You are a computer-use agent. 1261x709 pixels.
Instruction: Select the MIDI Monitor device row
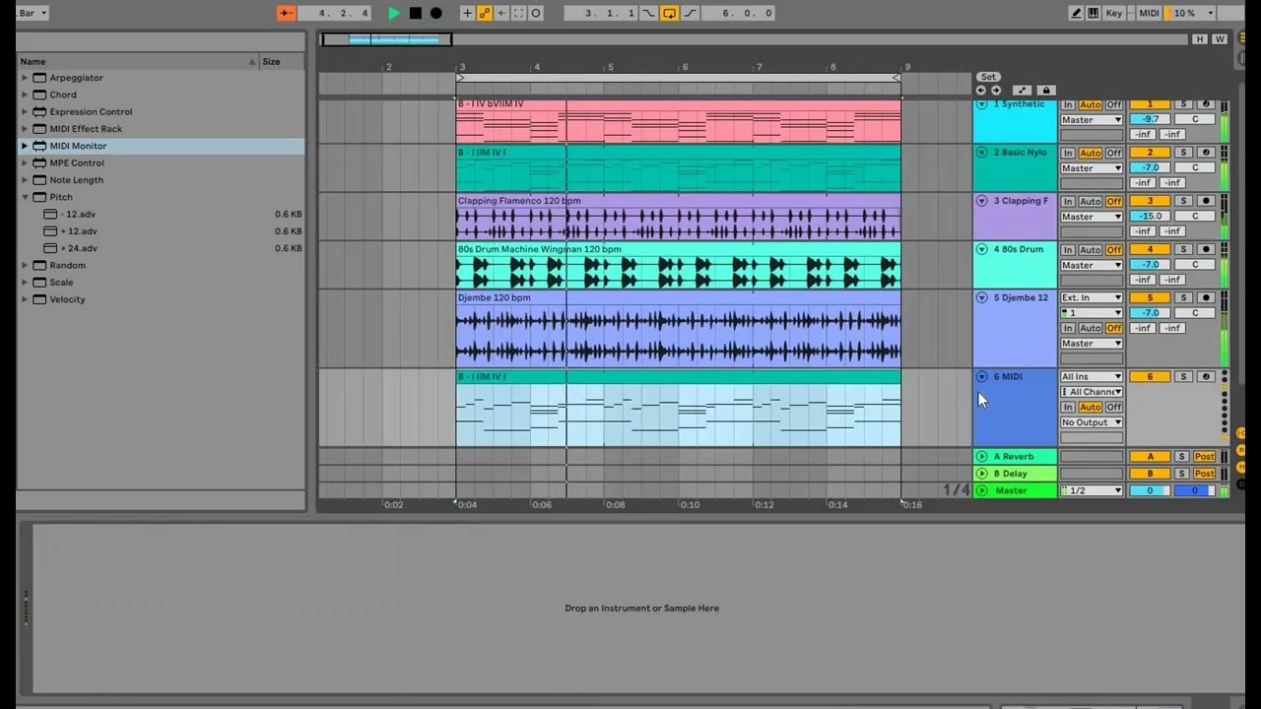[161, 146]
